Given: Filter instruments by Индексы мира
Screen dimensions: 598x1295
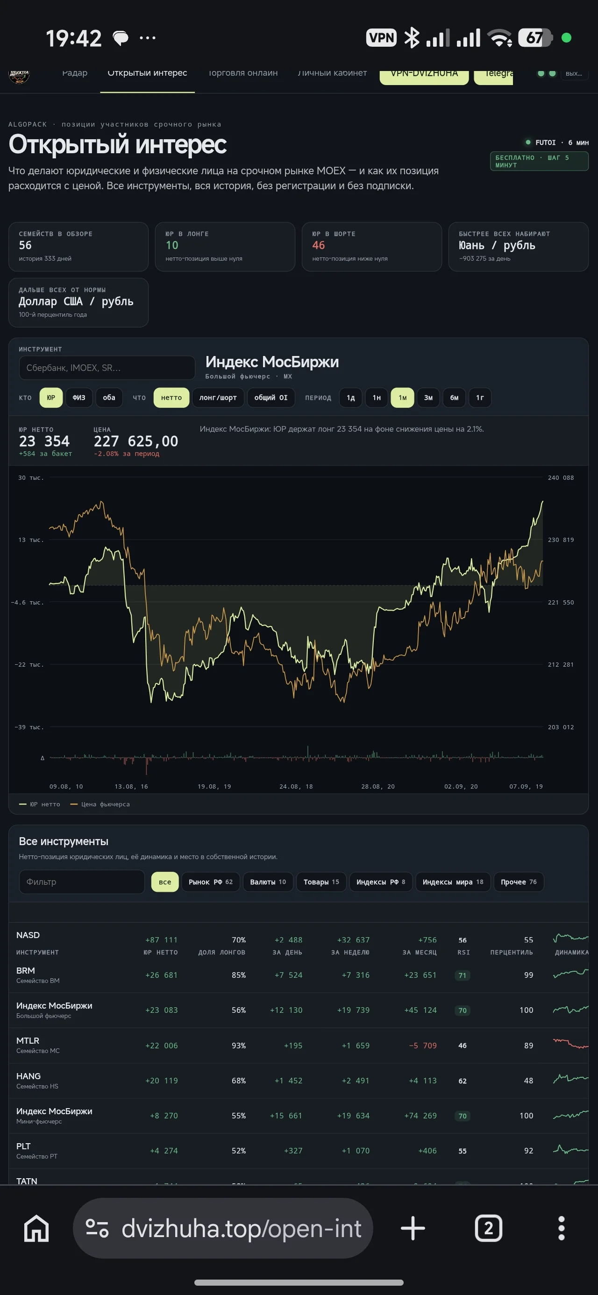Looking at the screenshot, I should tap(453, 882).
